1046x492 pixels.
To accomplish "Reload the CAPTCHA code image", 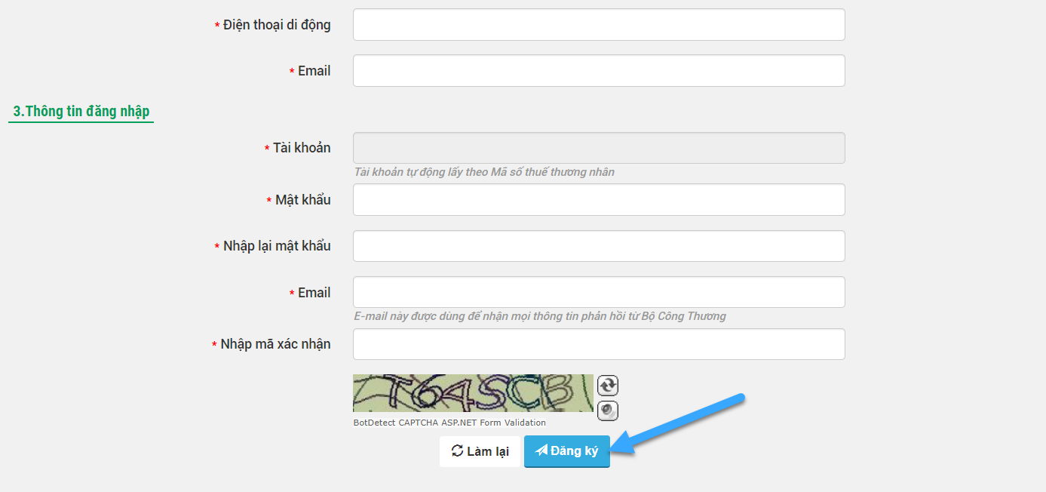I will [x=608, y=386].
